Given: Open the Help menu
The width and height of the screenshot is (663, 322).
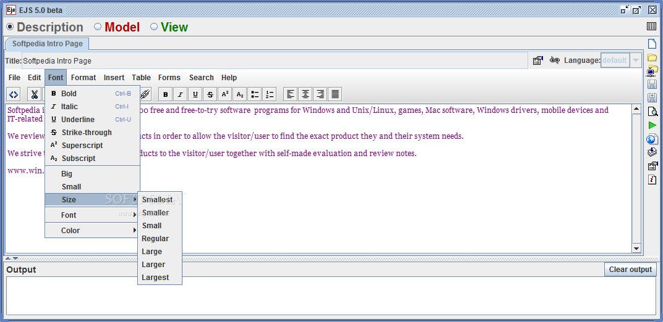Looking at the screenshot, I should pos(229,78).
